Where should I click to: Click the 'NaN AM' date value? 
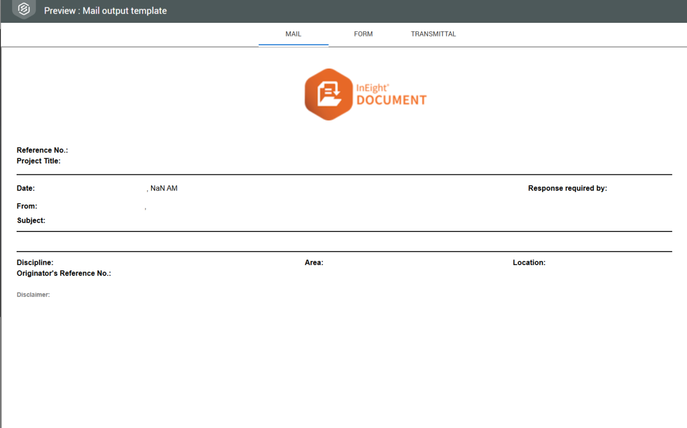click(163, 189)
